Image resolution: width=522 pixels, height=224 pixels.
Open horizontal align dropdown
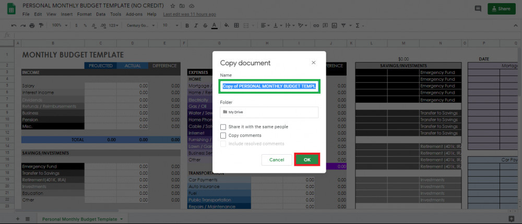pyautogui.click(x=265, y=25)
